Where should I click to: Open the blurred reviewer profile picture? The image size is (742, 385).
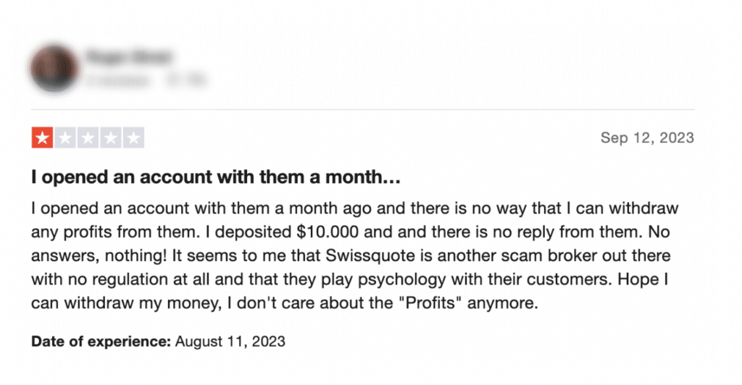point(55,69)
